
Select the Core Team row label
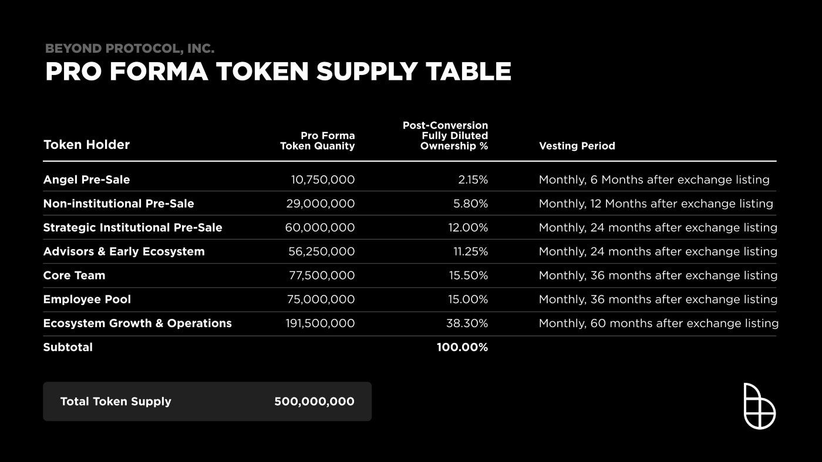click(74, 276)
